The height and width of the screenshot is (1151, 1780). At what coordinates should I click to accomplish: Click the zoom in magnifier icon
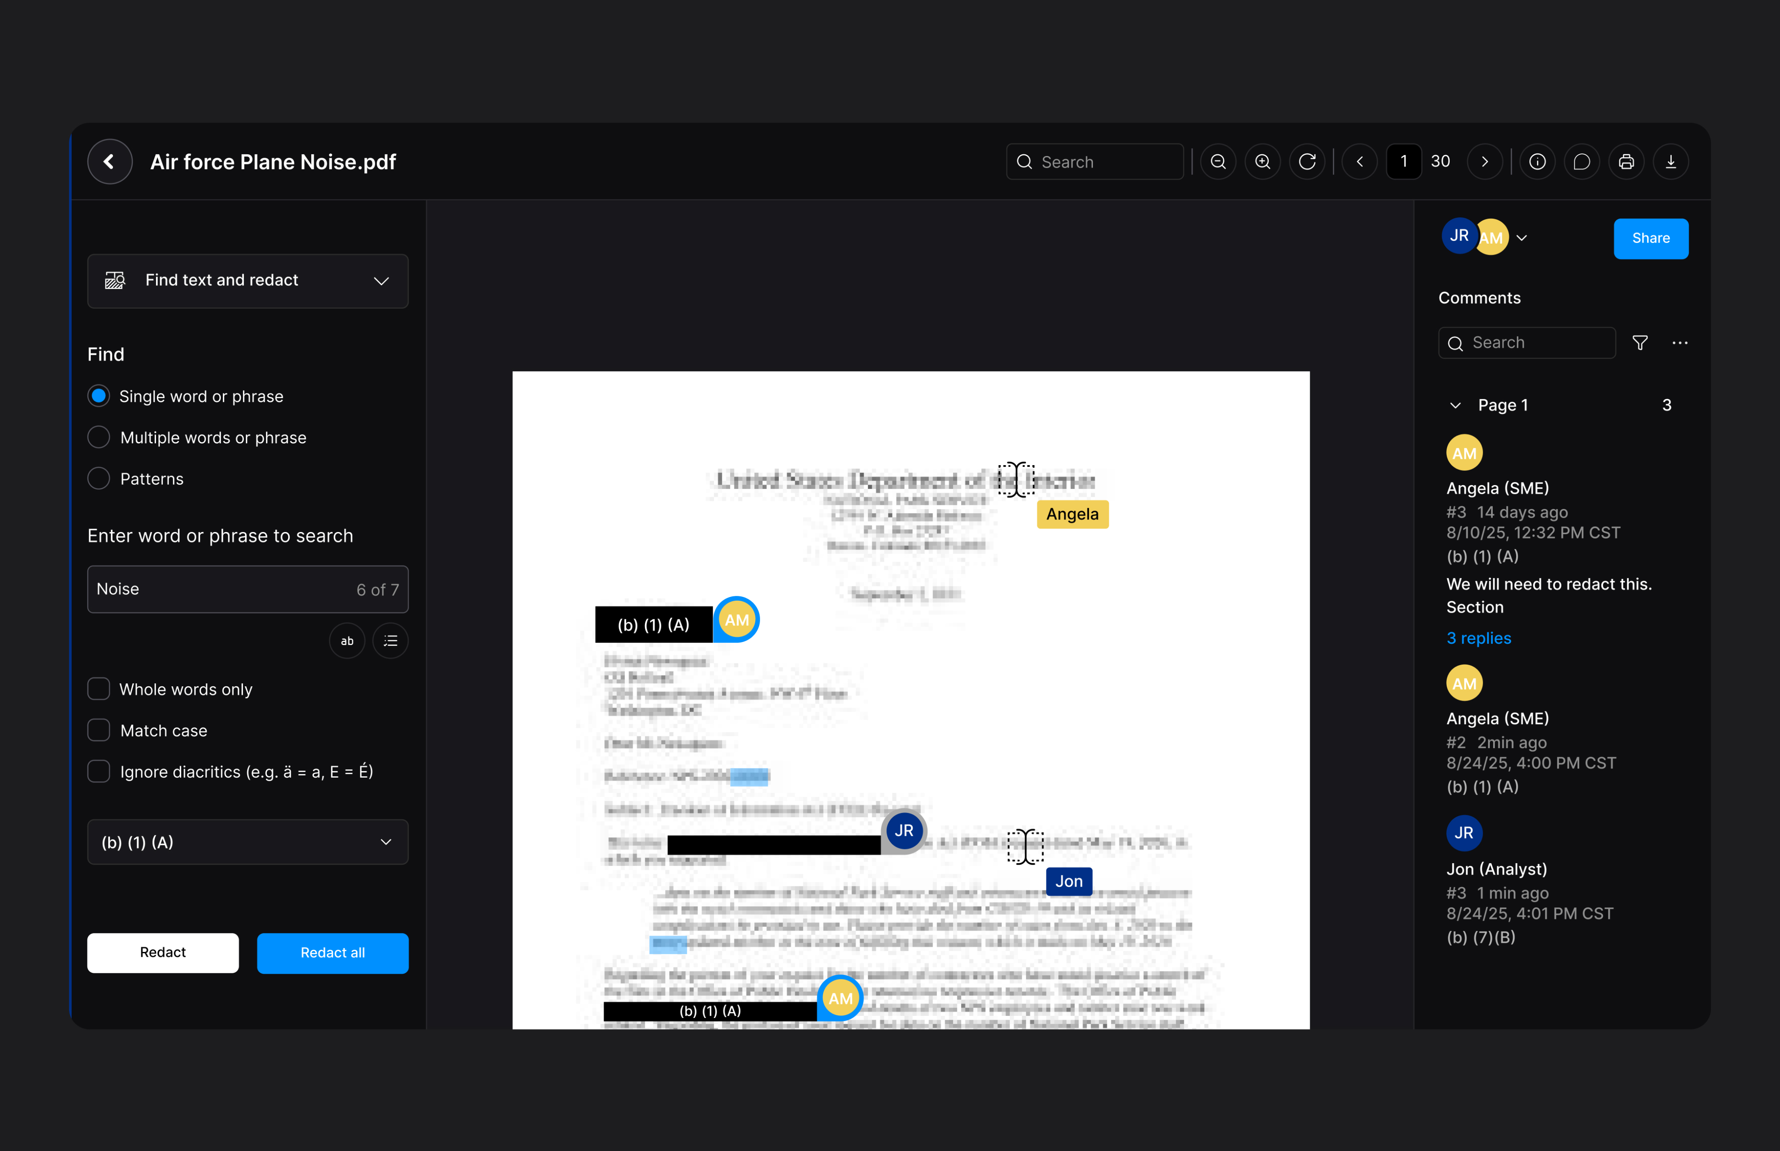click(1263, 161)
